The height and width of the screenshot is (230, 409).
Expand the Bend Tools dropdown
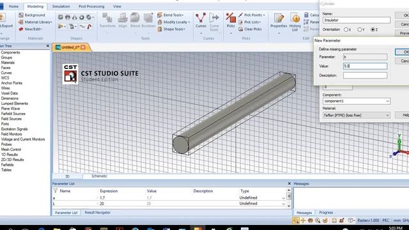(171, 15)
